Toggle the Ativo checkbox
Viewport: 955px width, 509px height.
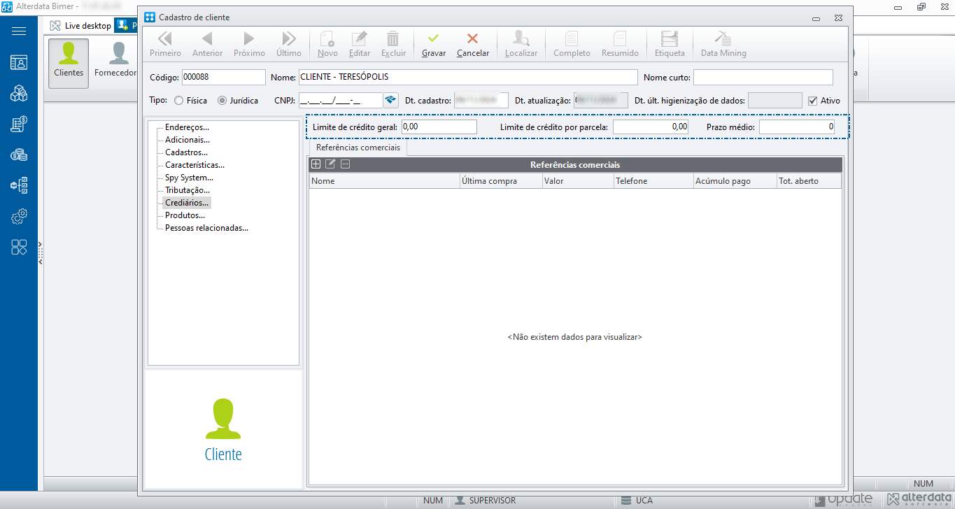812,101
